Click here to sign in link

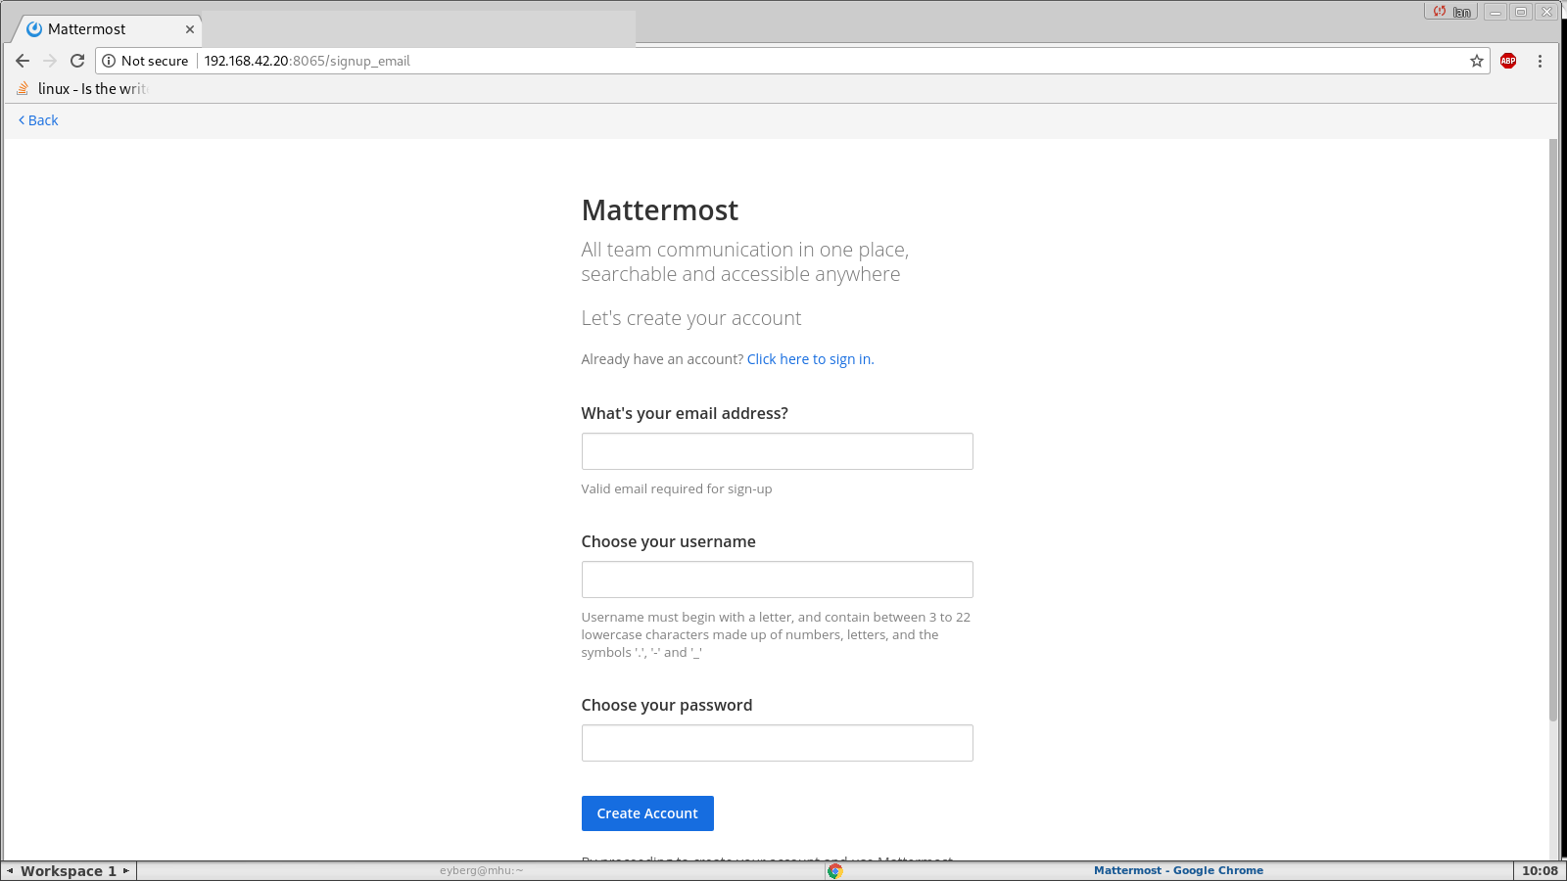click(810, 359)
